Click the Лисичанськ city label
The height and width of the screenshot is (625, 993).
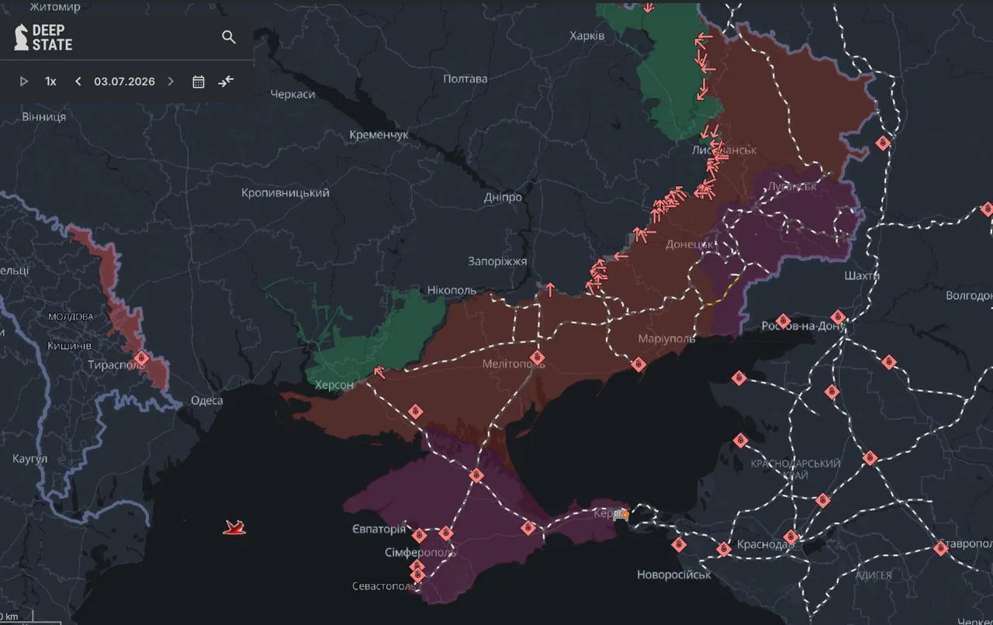point(725,150)
